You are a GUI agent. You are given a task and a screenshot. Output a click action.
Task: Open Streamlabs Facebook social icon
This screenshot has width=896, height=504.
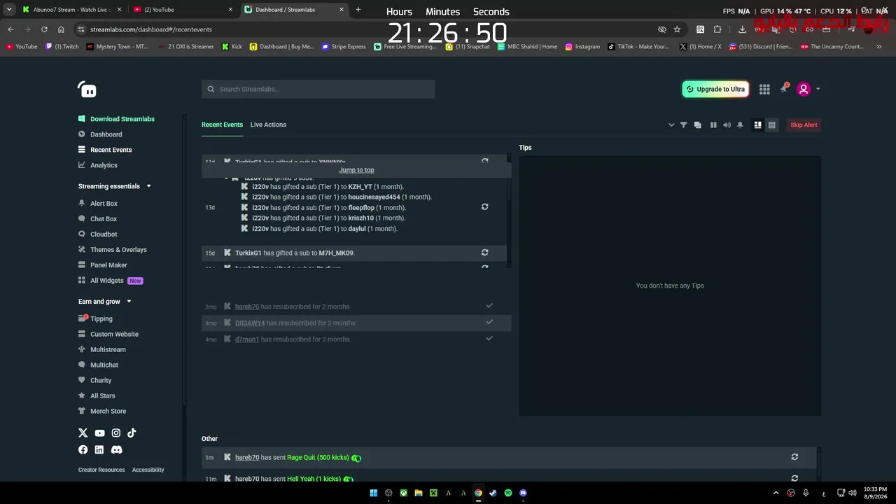click(83, 449)
